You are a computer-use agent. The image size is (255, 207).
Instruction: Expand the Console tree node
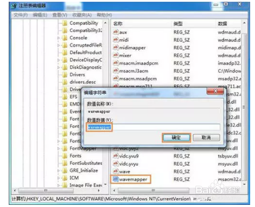point(58,38)
